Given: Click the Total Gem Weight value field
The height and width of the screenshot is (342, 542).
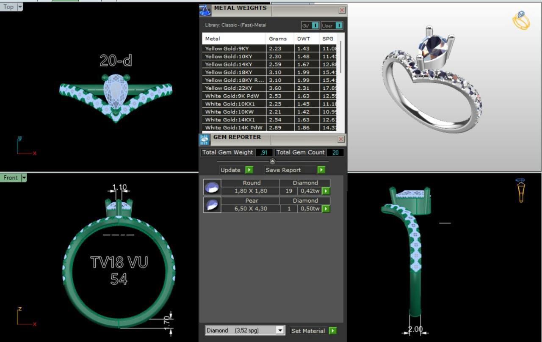Looking at the screenshot, I should point(264,152).
